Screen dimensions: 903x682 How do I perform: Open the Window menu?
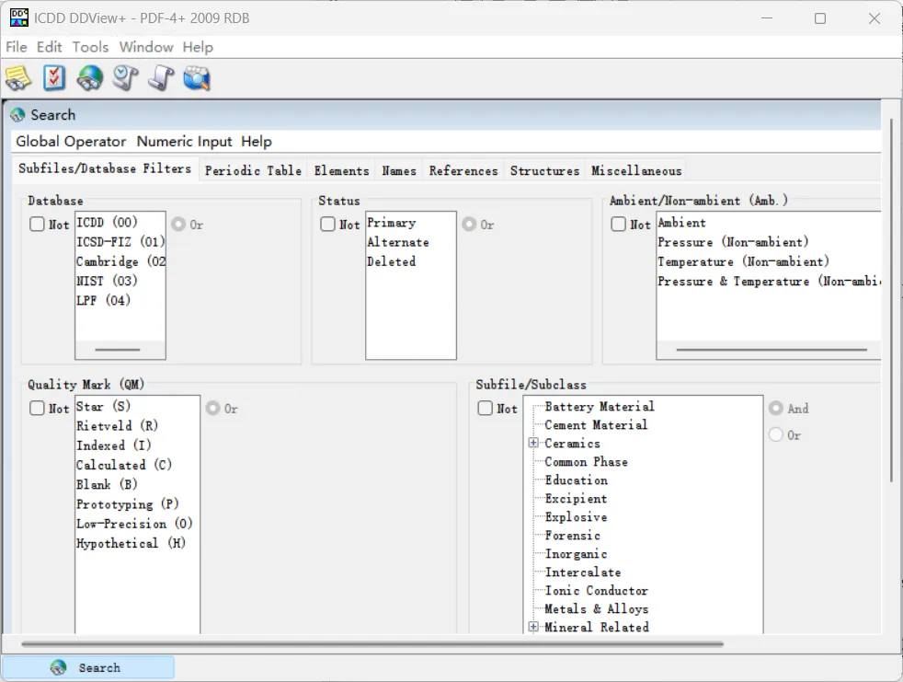click(146, 47)
